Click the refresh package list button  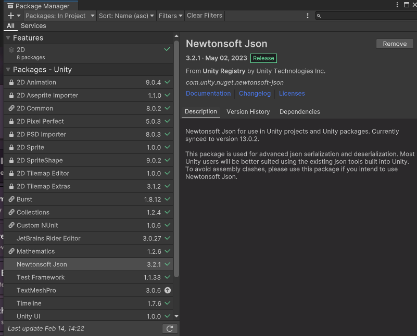[170, 329]
